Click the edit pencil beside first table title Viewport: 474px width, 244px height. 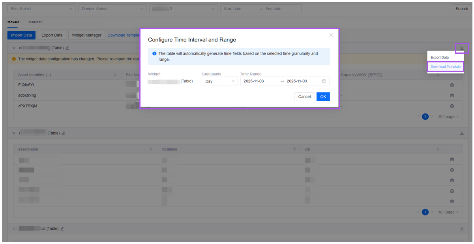click(67, 48)
